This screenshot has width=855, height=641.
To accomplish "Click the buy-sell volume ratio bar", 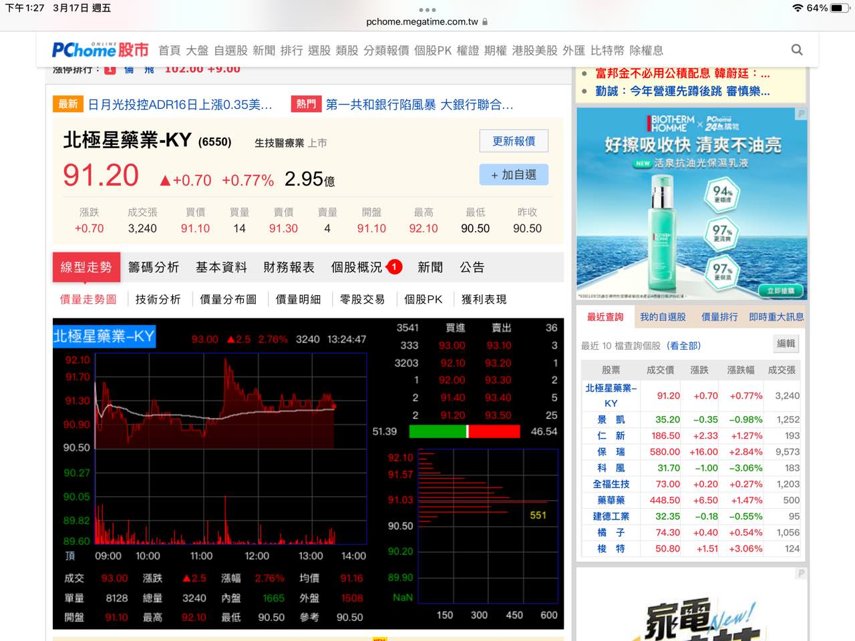I will pyautogui.click(x=466, y=431).
